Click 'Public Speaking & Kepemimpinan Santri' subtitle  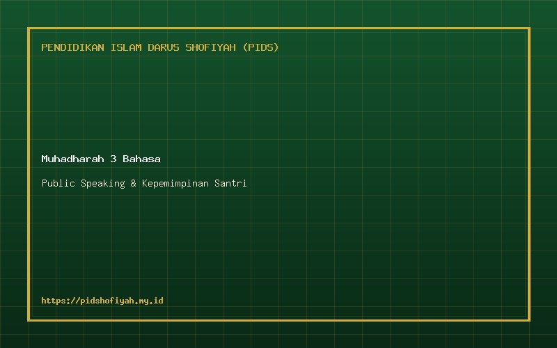coord(144,183)
